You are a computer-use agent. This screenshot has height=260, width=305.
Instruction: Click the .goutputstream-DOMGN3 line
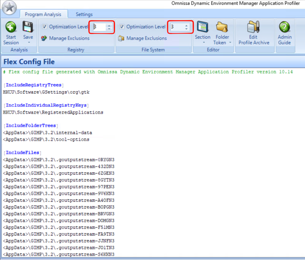[59, 220]
